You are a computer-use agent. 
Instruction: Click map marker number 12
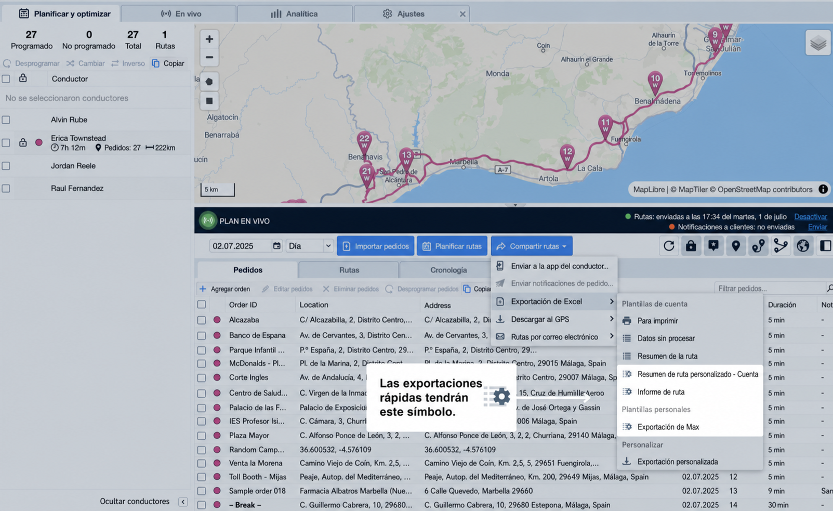click(567, 155)
